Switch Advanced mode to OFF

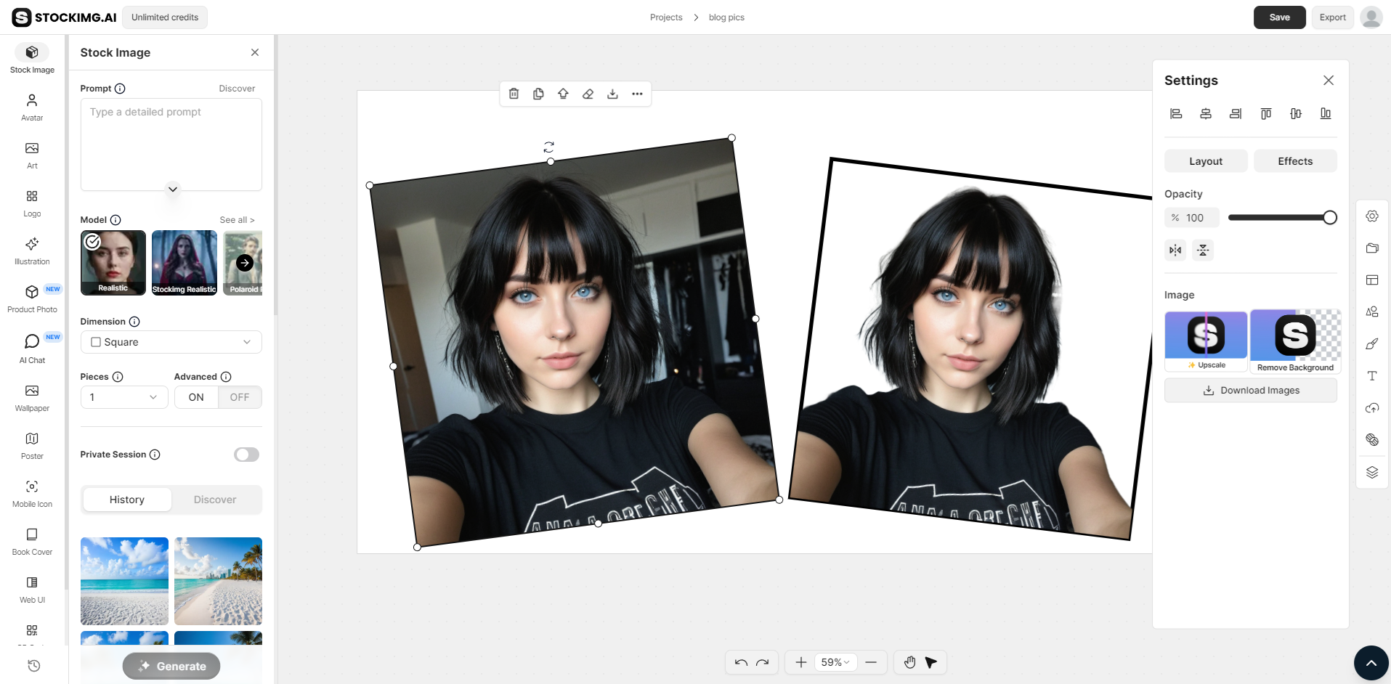point(240,397)
